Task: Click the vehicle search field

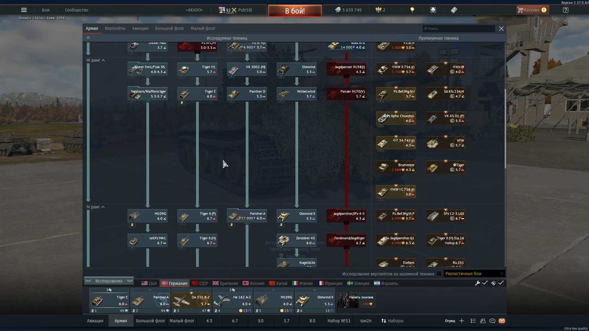Action: point(459,28)
